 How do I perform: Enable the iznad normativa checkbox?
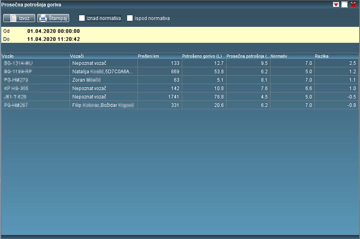click(82, 18)
